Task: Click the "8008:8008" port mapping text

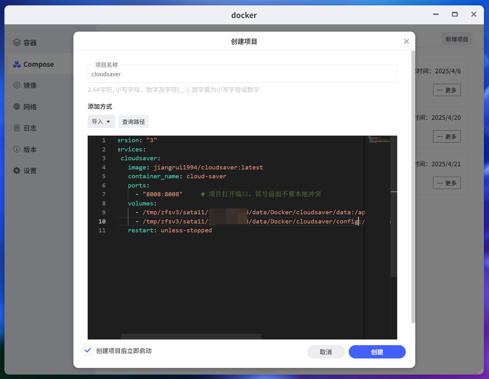Action: click(163, 194)
